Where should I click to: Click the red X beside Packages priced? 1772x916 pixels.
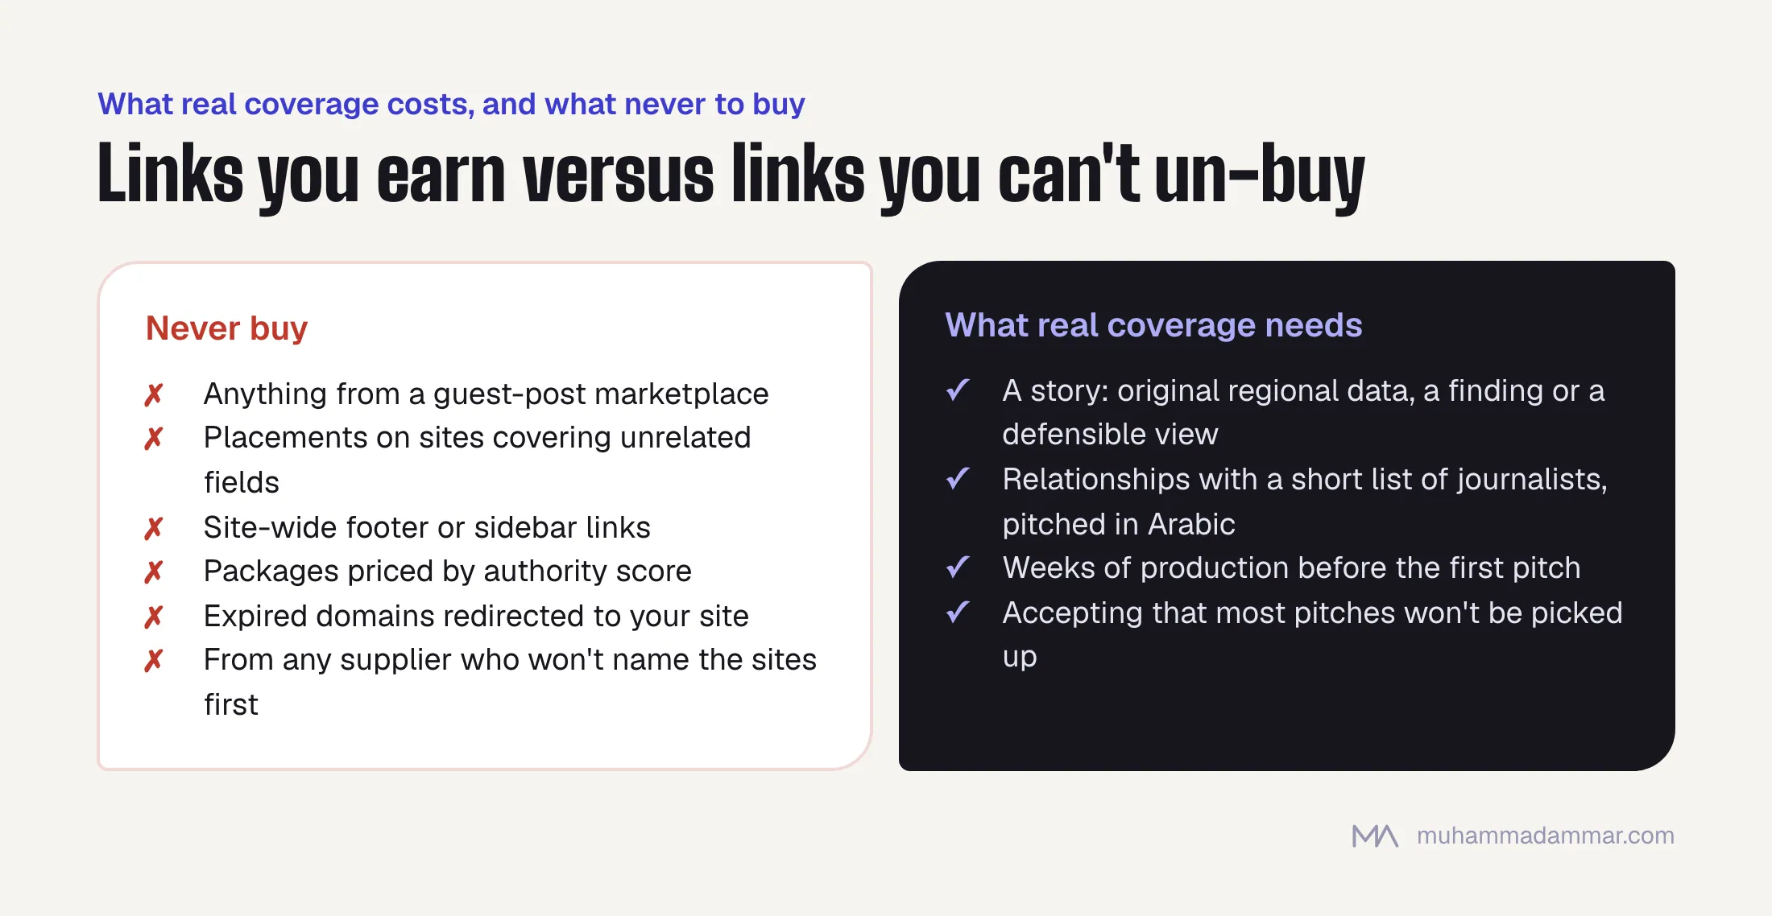[x=154, y=571]
